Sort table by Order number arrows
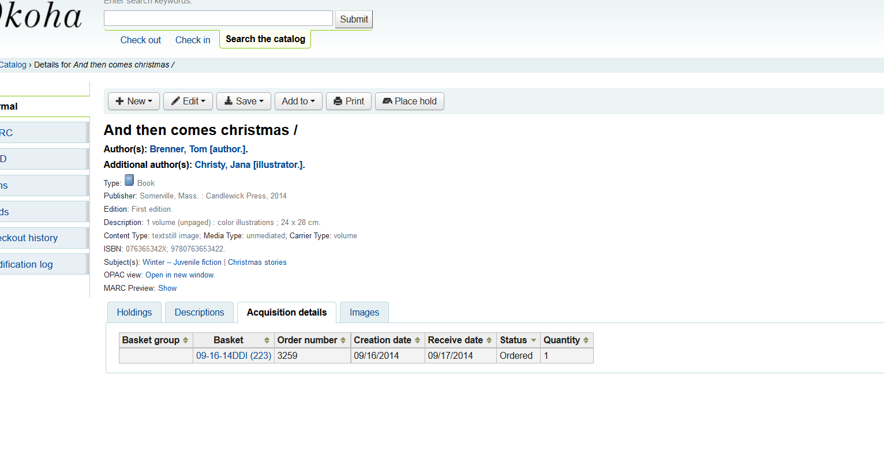 coord(343,340)
